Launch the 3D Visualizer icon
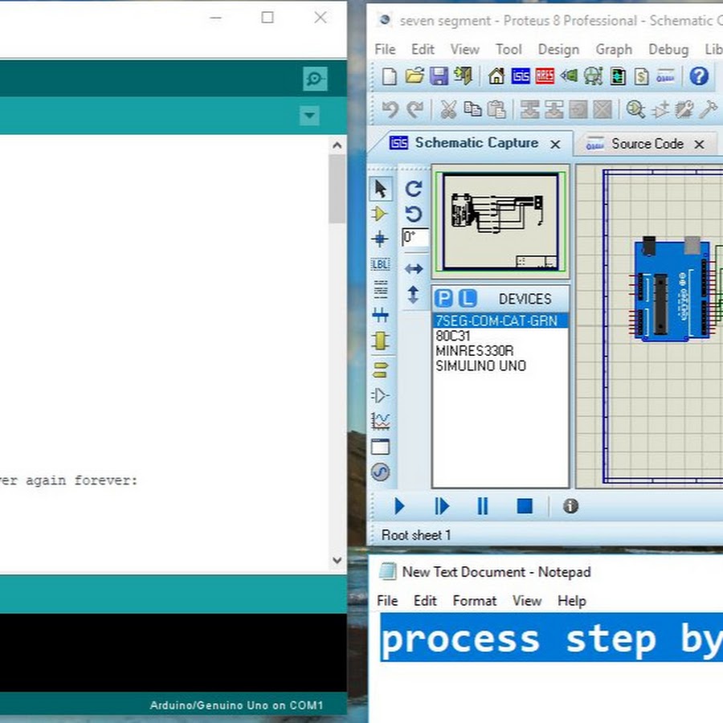 [x=569, y=76]
